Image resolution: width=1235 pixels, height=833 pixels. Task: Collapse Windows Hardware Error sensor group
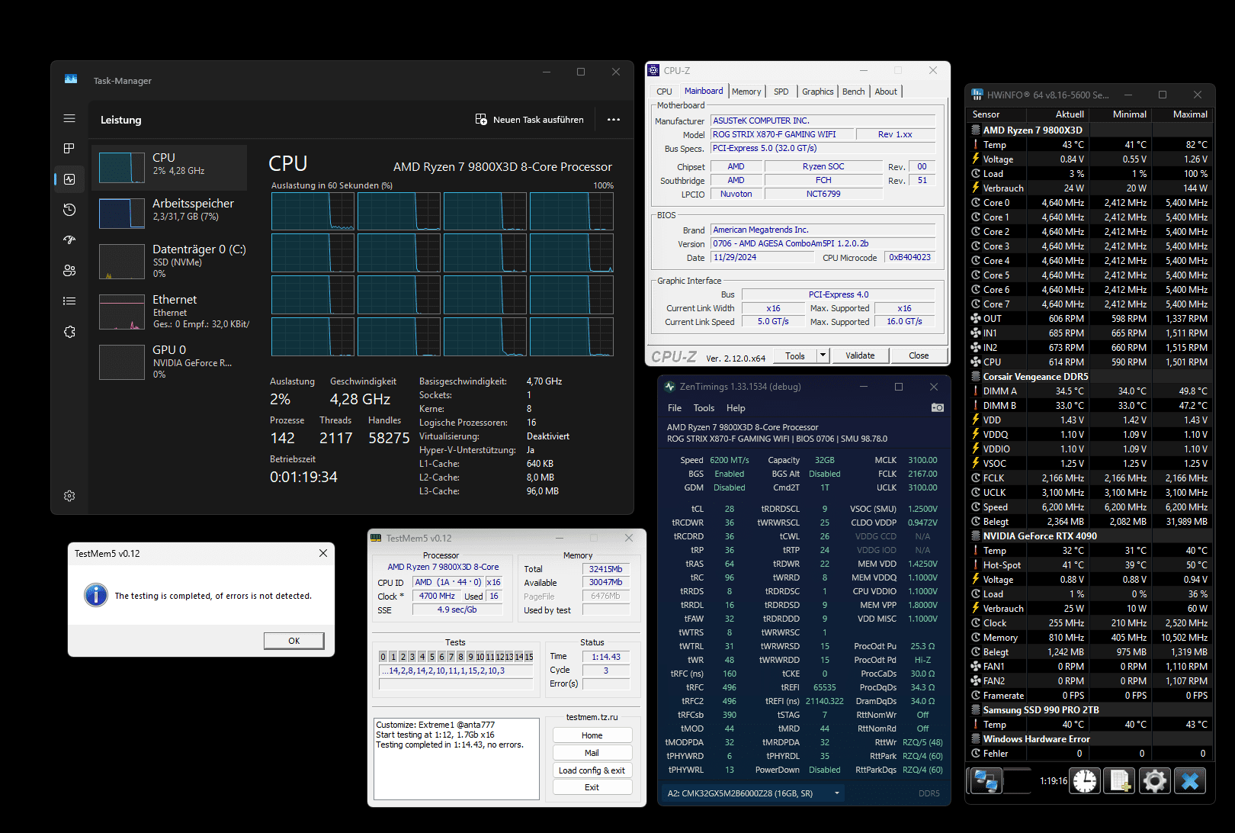[x=976, y=739]
